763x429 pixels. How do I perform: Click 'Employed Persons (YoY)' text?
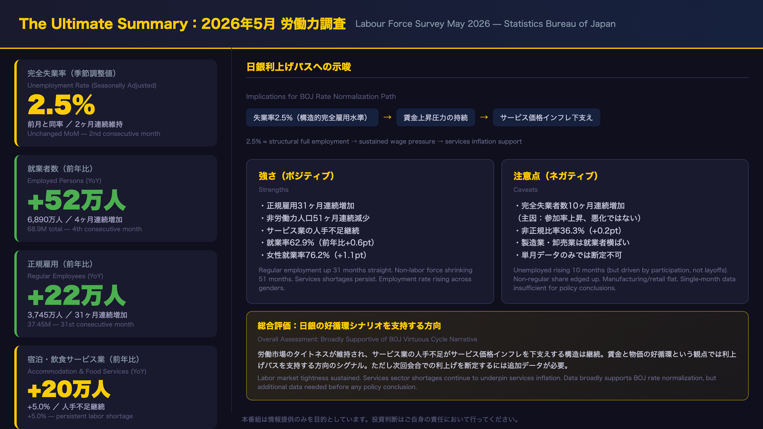pos(64,181)
